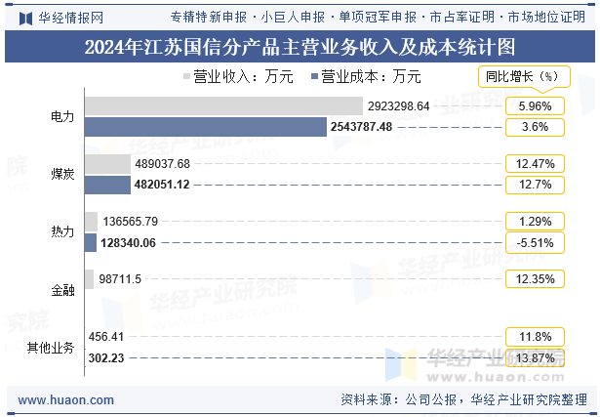
Task: Click the 营业收入:万元 legend label
Action: click(243, 76)
